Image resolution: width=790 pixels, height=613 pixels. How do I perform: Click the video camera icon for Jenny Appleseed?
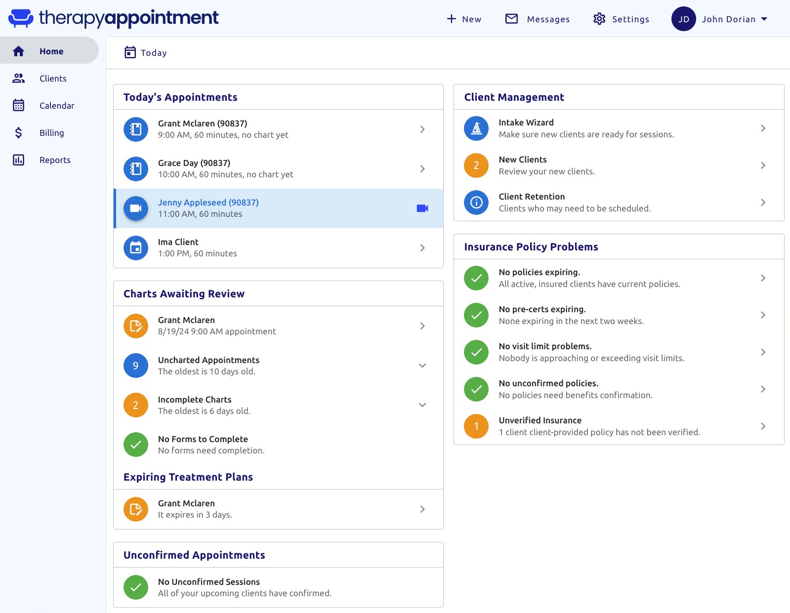[422, 208]
